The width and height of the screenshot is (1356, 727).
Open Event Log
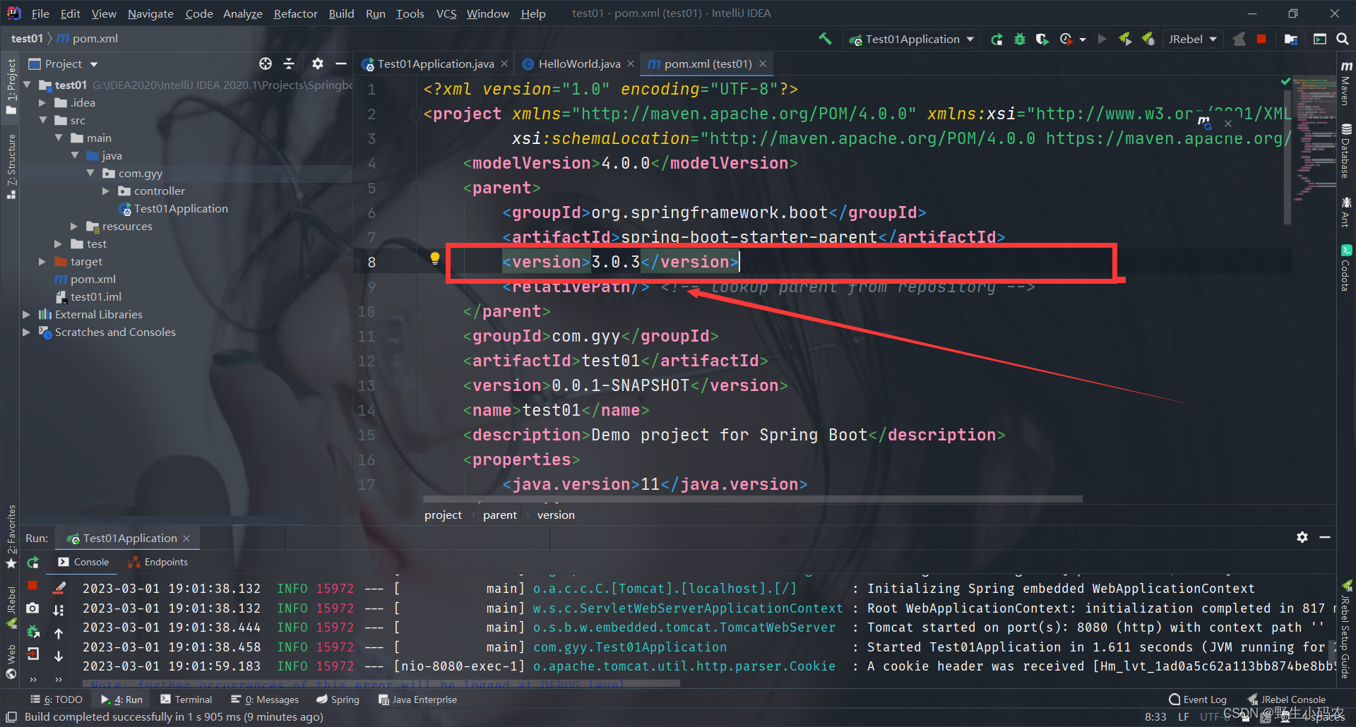click(1198, 699)
